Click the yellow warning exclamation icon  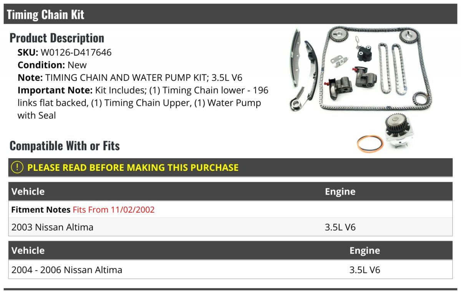pyautogui.click(x=17, y=167)
